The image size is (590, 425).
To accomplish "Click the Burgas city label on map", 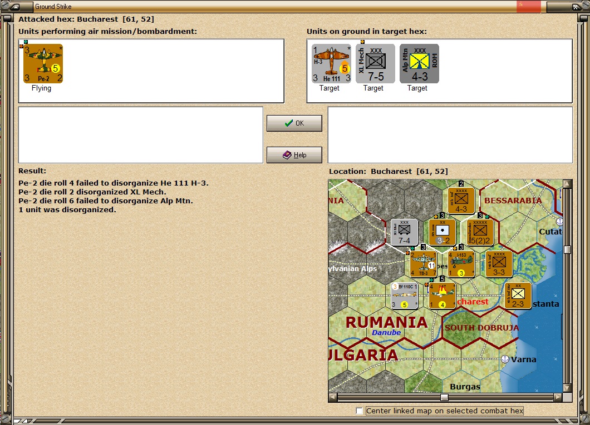I will [x=465, y=387].
